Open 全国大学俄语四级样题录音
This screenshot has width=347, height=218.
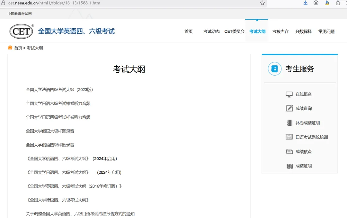(x=50, y=145)
